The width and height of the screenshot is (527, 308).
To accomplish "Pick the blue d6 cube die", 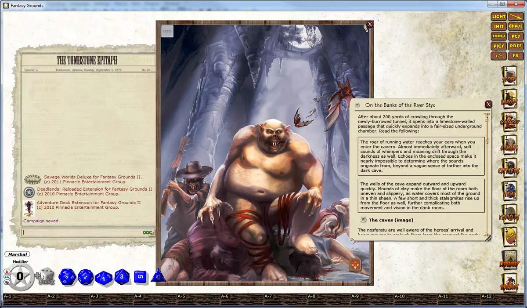I will (140, 276).
